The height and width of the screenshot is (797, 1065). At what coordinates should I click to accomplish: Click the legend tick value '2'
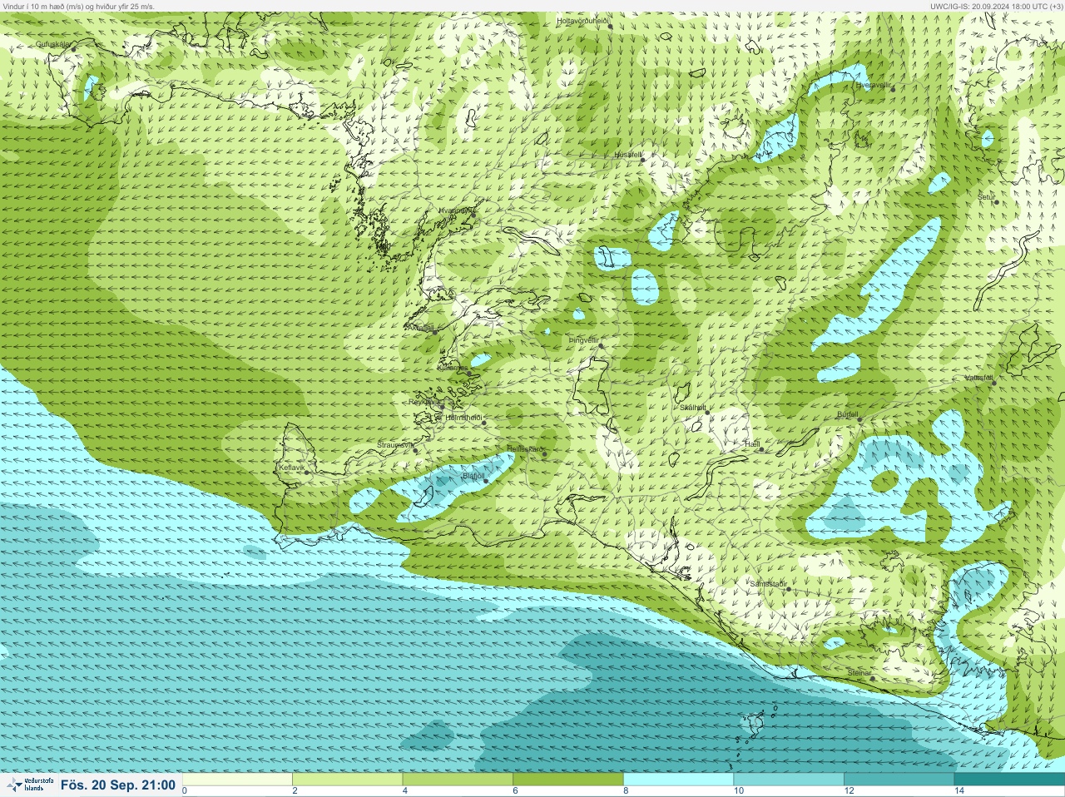[x=295, y=790]
